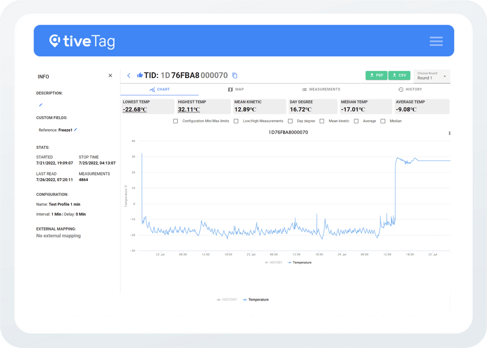
Task: Check the Day degree option
Action: pos(290,121)
